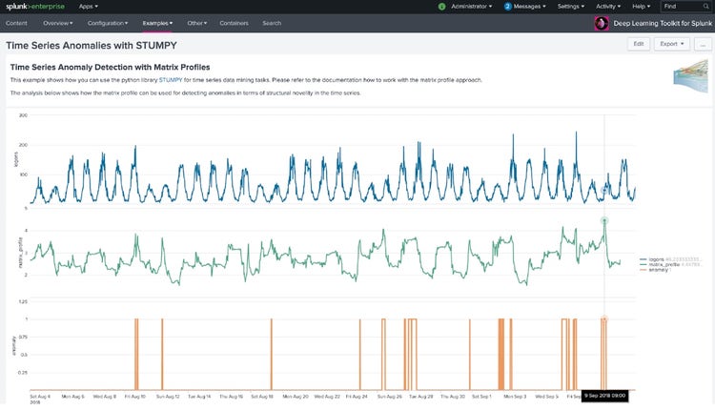
Task: Expand the Apps dropdown
Action: click(90, 6)
